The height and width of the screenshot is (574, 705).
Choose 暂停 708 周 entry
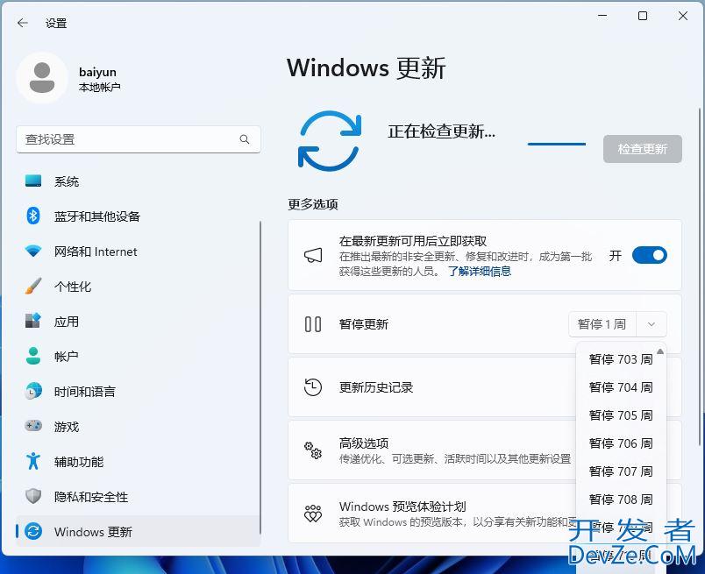(x=621, y=500)
